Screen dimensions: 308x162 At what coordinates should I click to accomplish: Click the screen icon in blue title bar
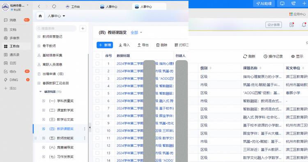pyautogui.click(x=282, y=4)
